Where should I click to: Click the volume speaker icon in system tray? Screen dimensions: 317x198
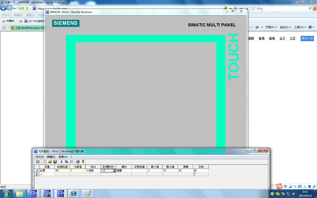(x=294, y=194)
